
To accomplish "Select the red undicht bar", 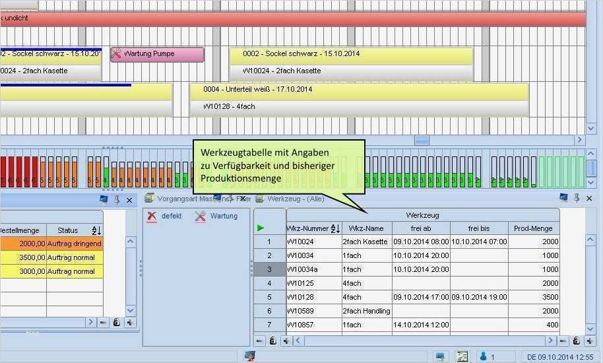I will (293, 18).
